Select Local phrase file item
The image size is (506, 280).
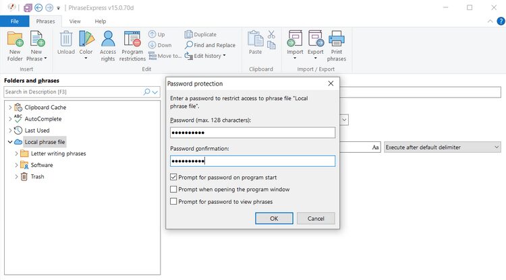tap(45, 142)
